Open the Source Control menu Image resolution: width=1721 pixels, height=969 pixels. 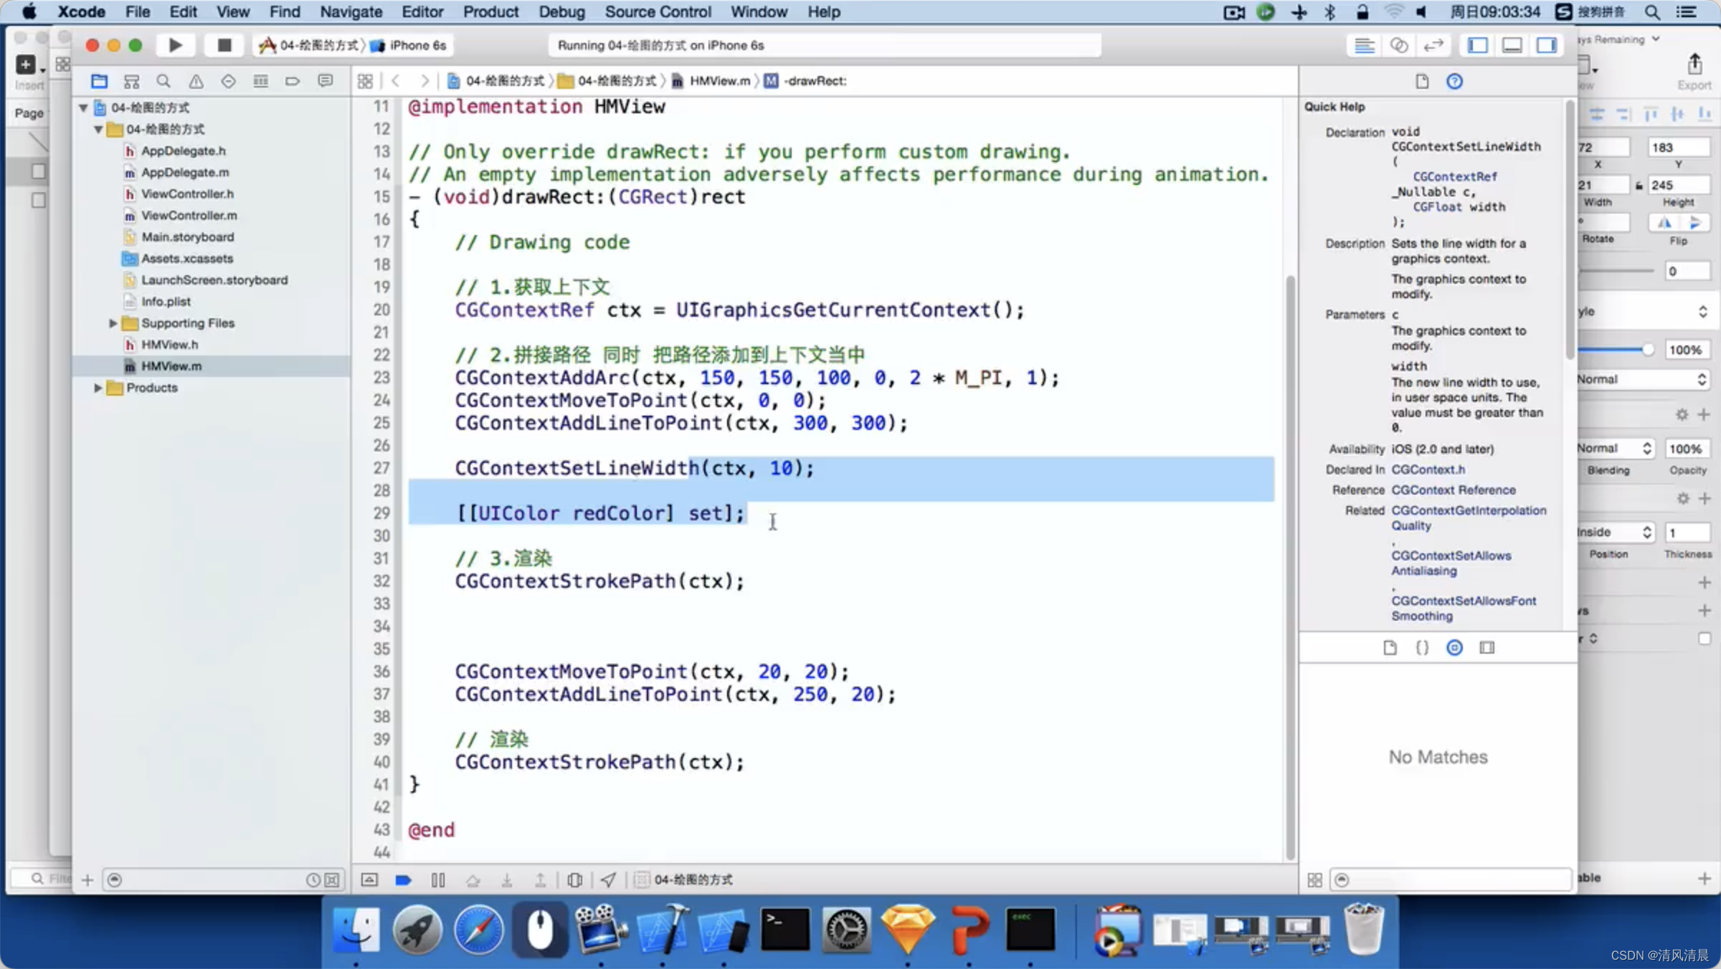click(x=658, y=11)
